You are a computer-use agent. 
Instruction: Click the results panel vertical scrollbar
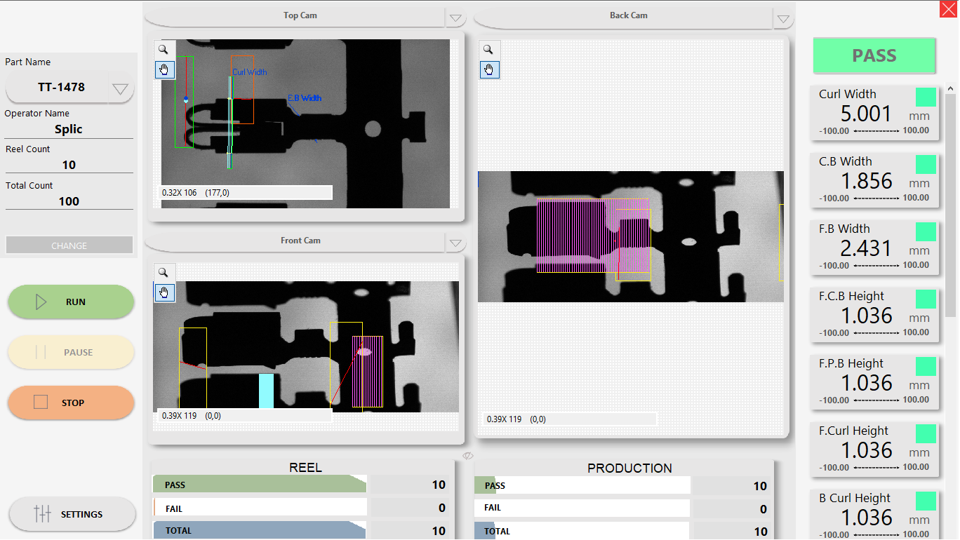point(951,210)
